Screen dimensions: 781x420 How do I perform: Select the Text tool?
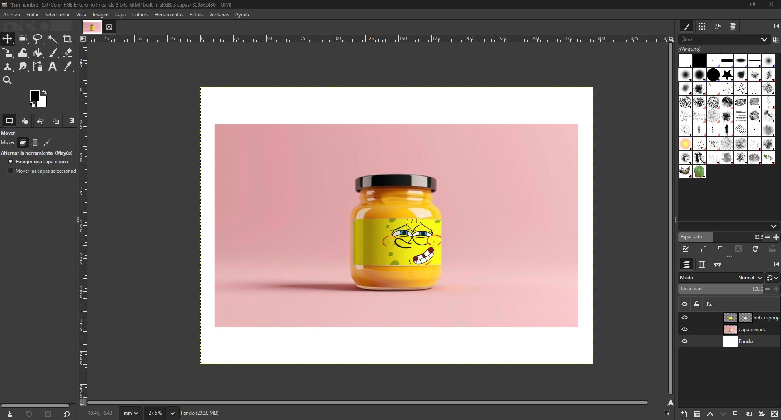point(53,66)
